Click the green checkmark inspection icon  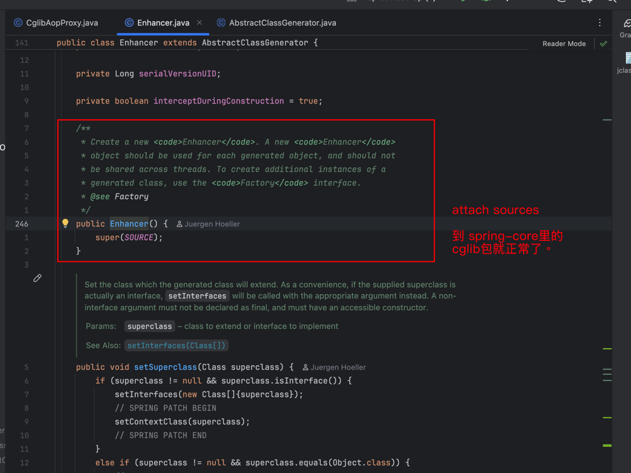tap(603, 43)
